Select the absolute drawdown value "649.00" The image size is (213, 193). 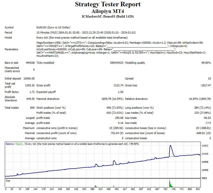(30, 99)
